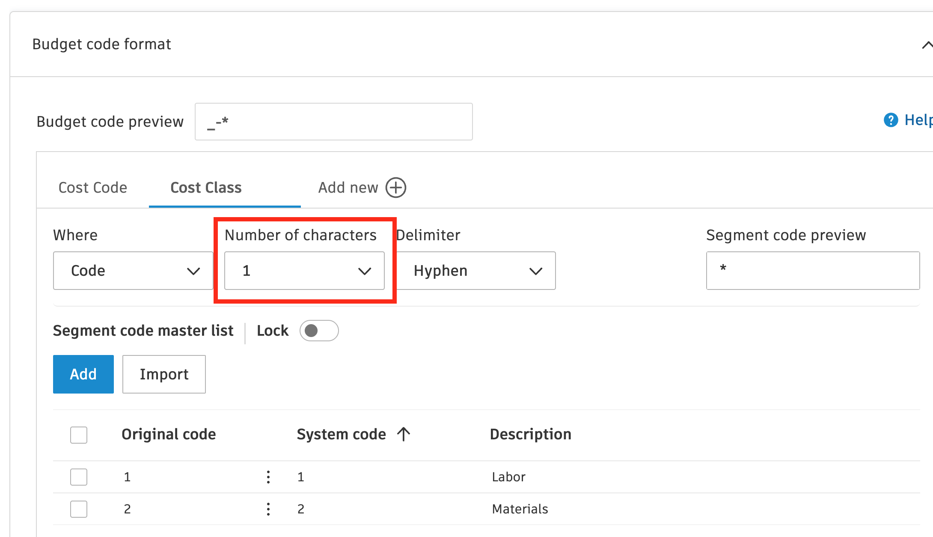Click the Add new plus circle icon
This screenshot has width=933, height=537.
(x=396, y=188)
